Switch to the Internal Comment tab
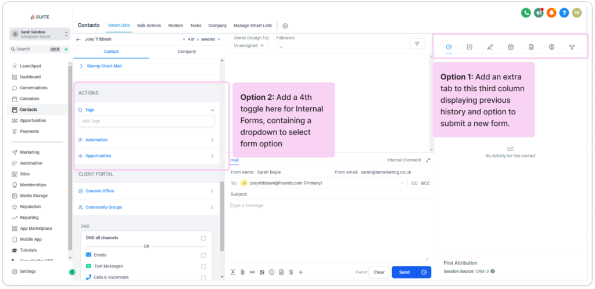Image resolution: width=595 pixels, height=289 pixels. click(x=404, y=160)
